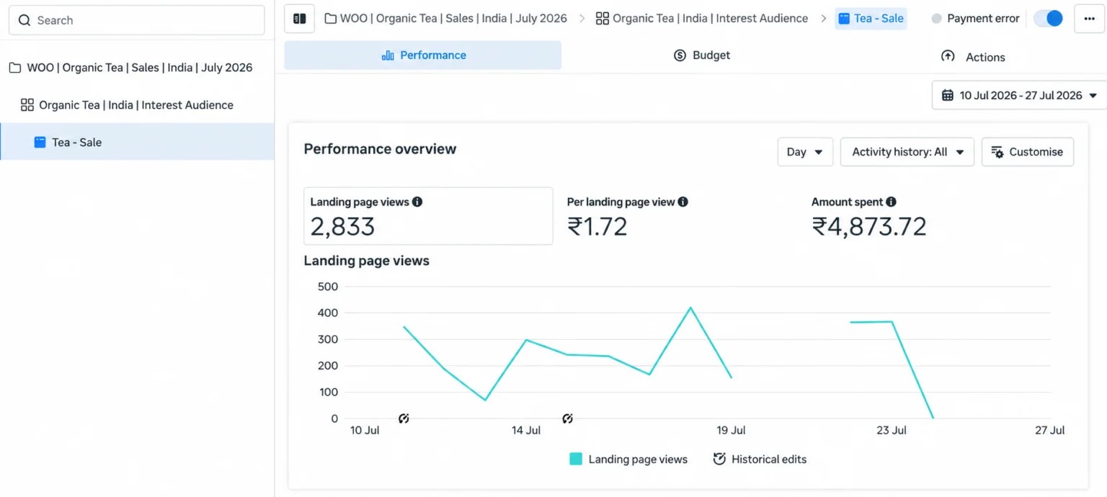
Task: Click the historical edit marker near 10 Jul
Action: (x=404, y=418)
